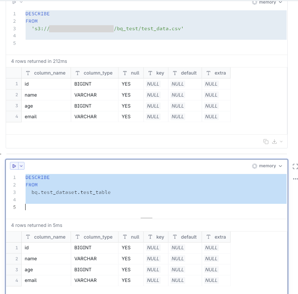Viewport: 298px width, 294px height.
Task: Open memory selector on the S3 query cell
Action: 267,2
